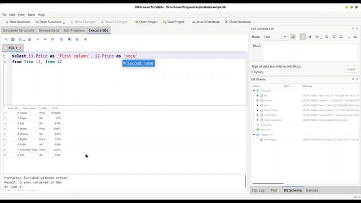
Task: Click the open SQL file icon
Action: [13, 39]
